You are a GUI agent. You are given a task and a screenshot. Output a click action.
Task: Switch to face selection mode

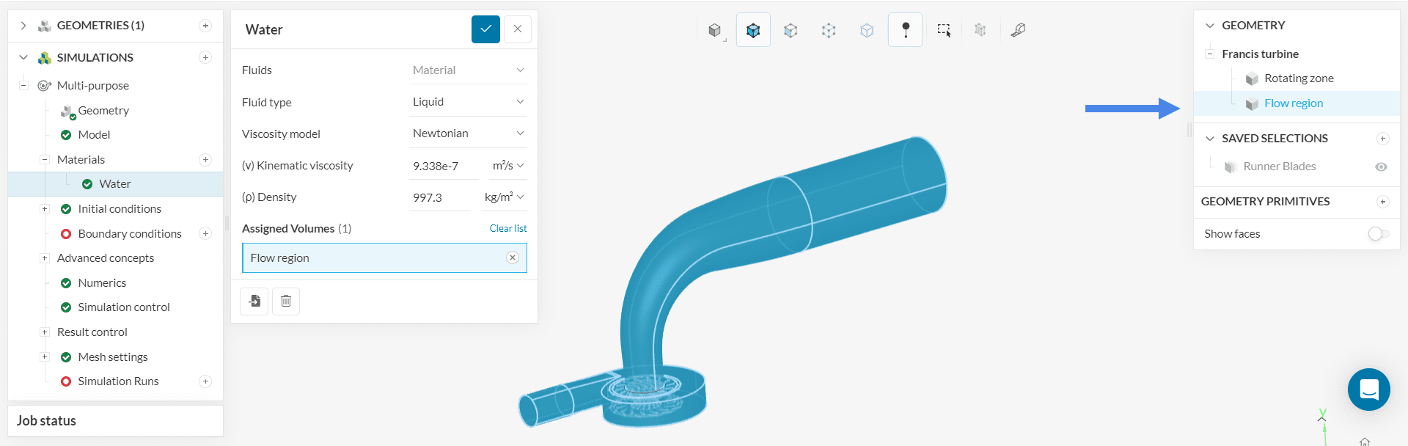791,30
